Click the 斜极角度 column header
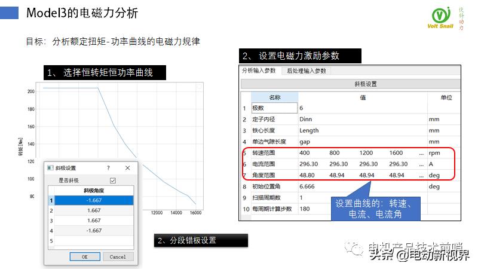Viewport: 478px width, 269px height. pyautogui.click(x=94, y=191)
